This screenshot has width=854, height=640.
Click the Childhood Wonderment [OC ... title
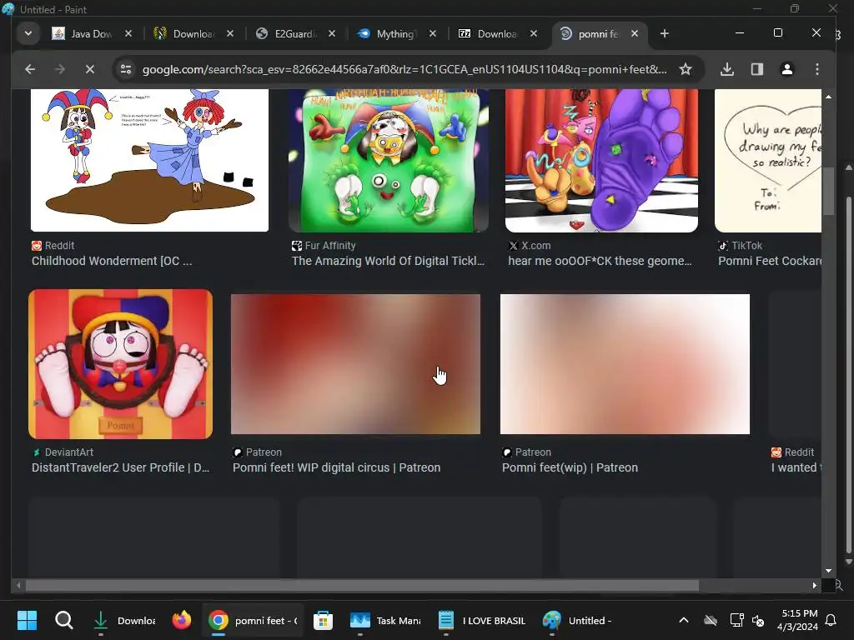point(112,261)
